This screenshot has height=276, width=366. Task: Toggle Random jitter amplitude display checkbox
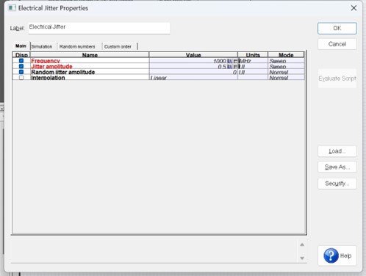[x=21, y=72]
